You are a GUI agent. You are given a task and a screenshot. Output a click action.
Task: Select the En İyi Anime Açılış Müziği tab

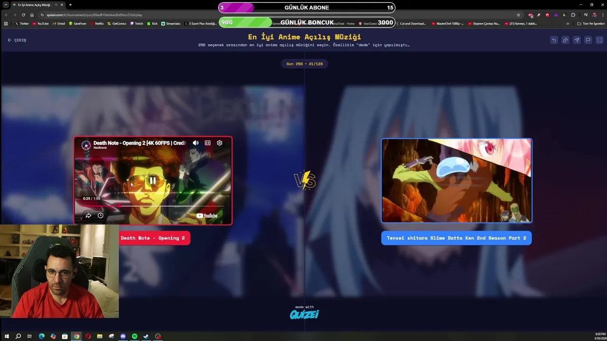(38, 5)
